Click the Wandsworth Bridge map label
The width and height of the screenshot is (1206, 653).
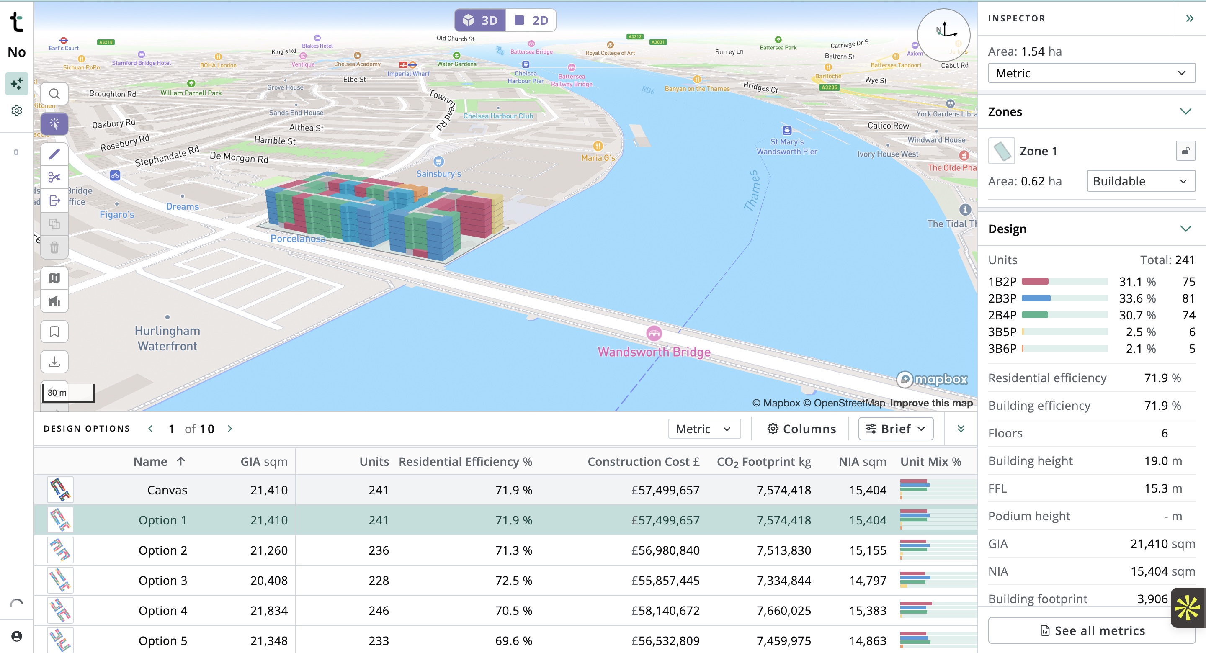point(654,352)
